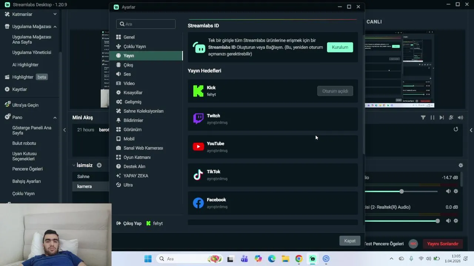The width and height of the screenshot is (474, 266).
Task: Open settings gear for -14.7 dB source
Action: (x=456, y=191)
